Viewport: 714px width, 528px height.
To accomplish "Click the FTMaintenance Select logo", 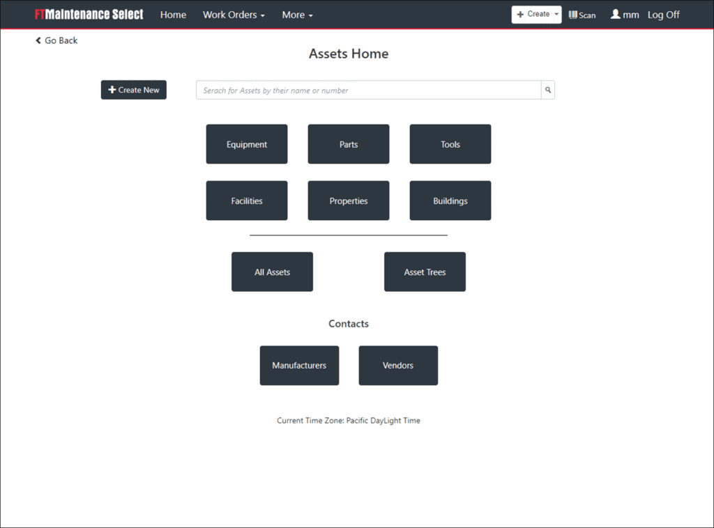I will pyautogui.click(x=89, y=15).
